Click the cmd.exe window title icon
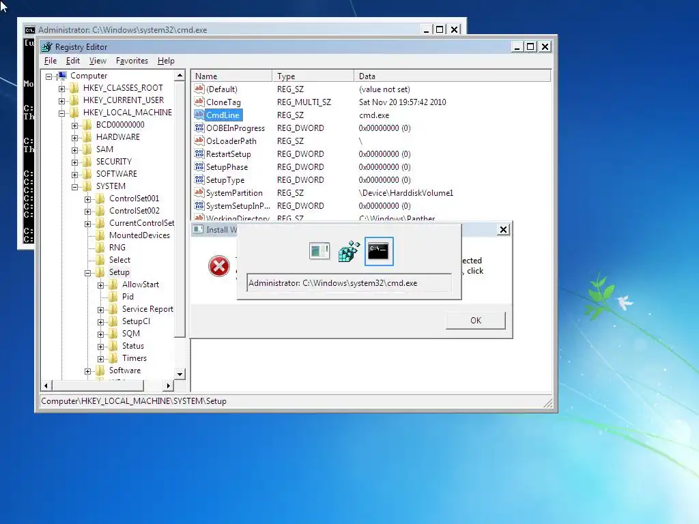The width and height of the screenshot is (699, 524). click(30, 30)
